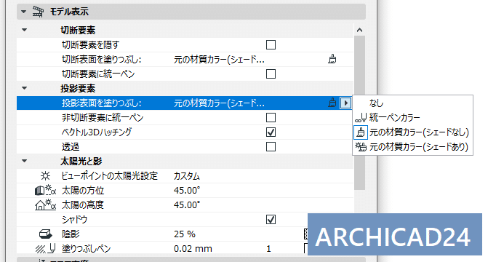Click the モデル表示 panel title text
The image size is (488, 262).
click(x=69, y=12)
